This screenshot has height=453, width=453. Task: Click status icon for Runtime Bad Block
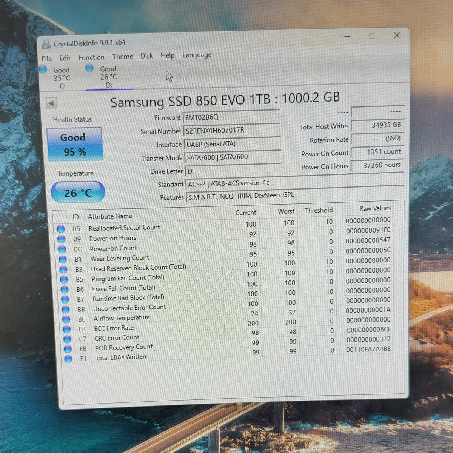pyautogui.click(x=65, y=300)
